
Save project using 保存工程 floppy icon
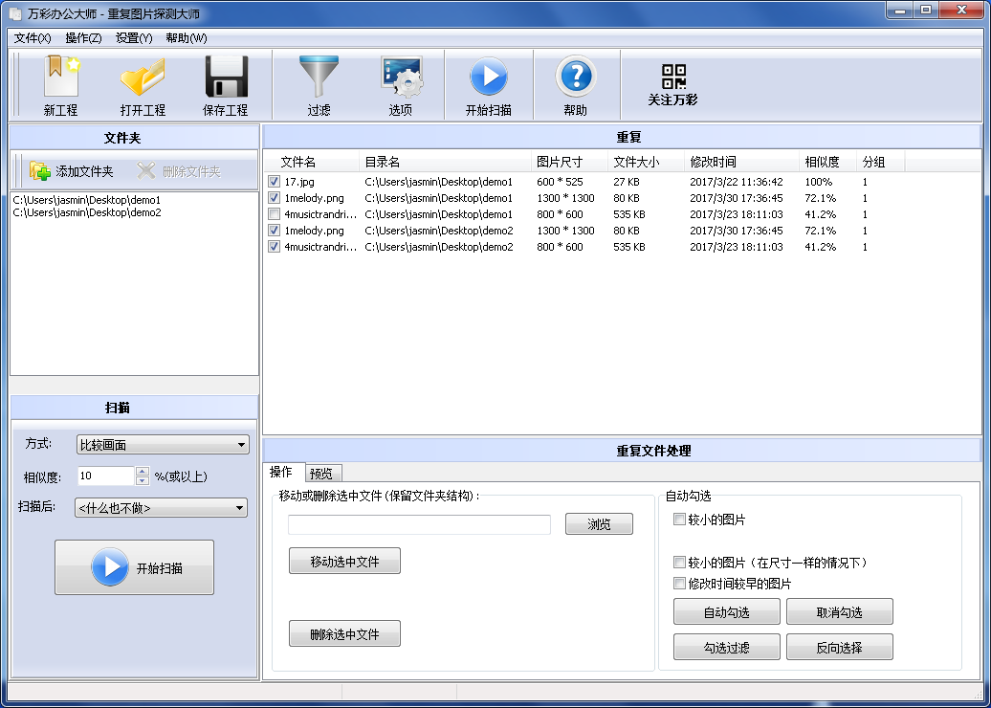pos(226,78)
